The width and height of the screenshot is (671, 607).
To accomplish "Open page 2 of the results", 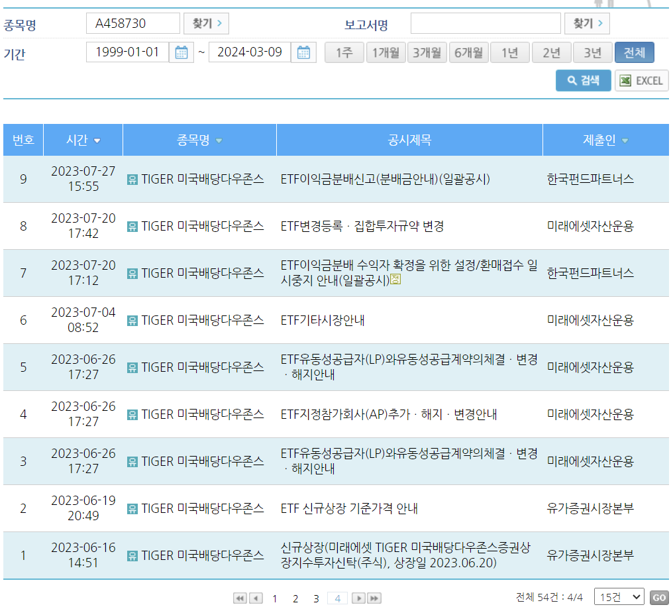I will 295,598.
